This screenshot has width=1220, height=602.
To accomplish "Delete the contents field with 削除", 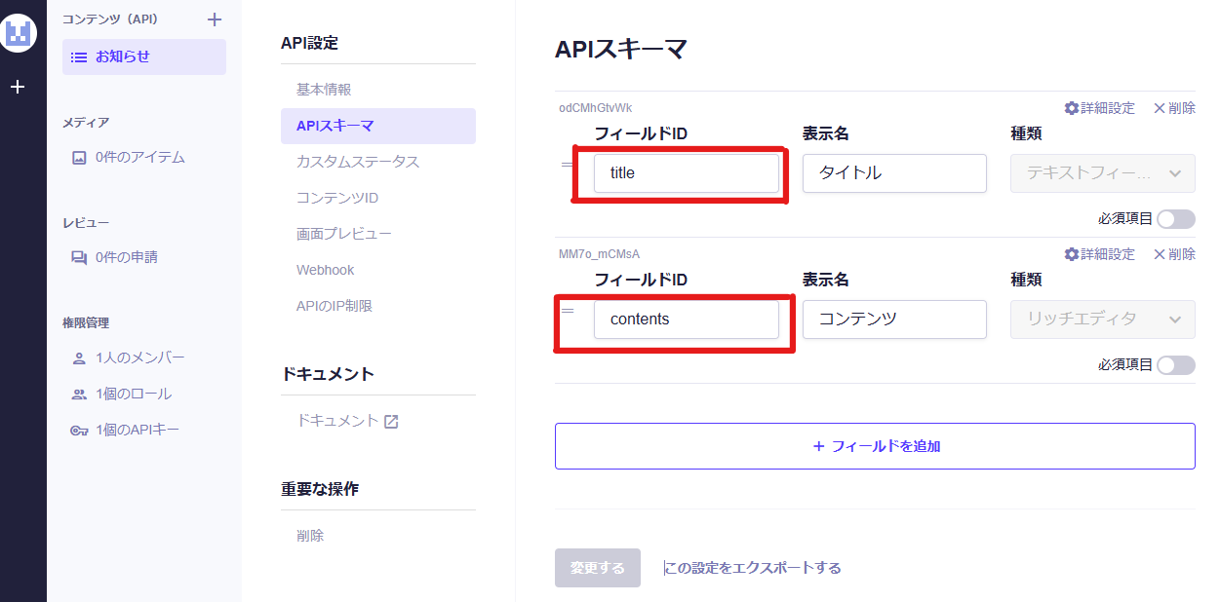I will [x=1173, y=254].
